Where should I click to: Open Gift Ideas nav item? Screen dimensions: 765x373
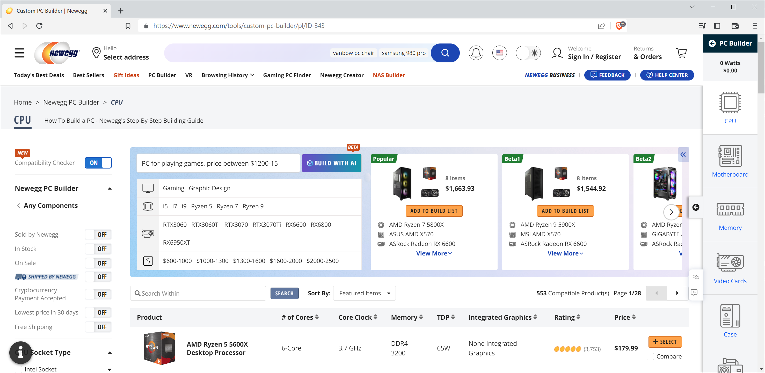[126, 75]
